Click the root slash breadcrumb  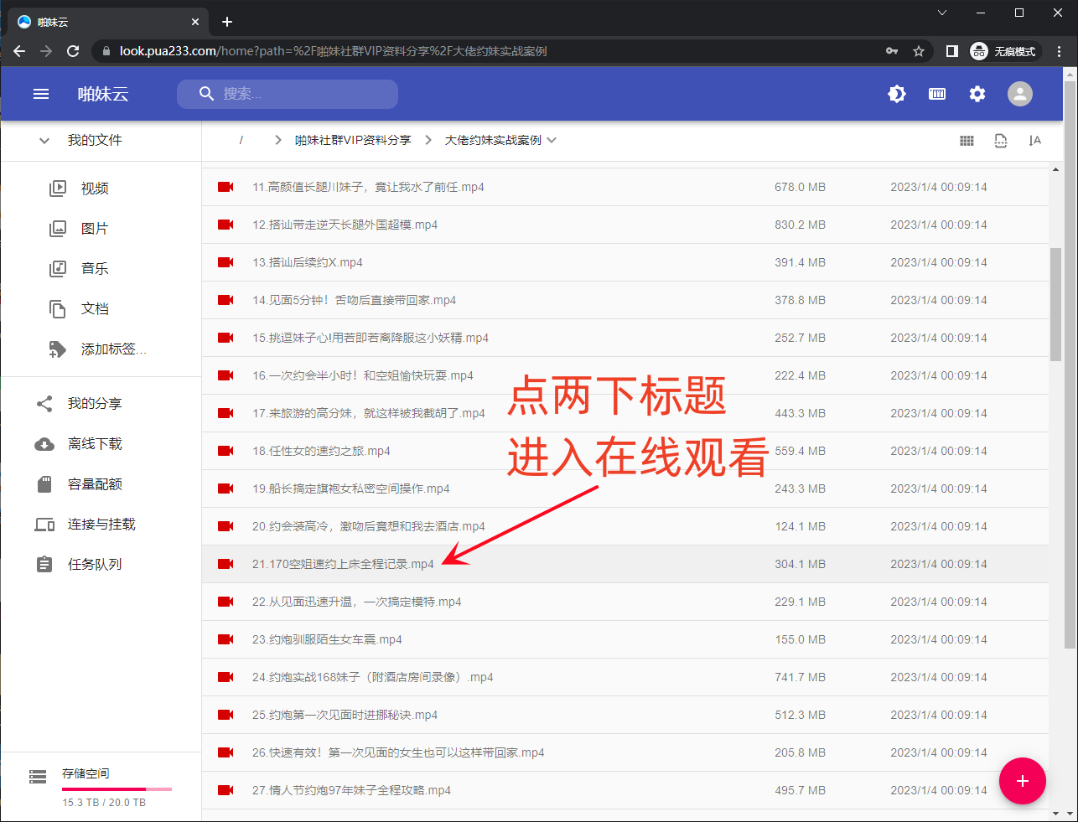241,140
